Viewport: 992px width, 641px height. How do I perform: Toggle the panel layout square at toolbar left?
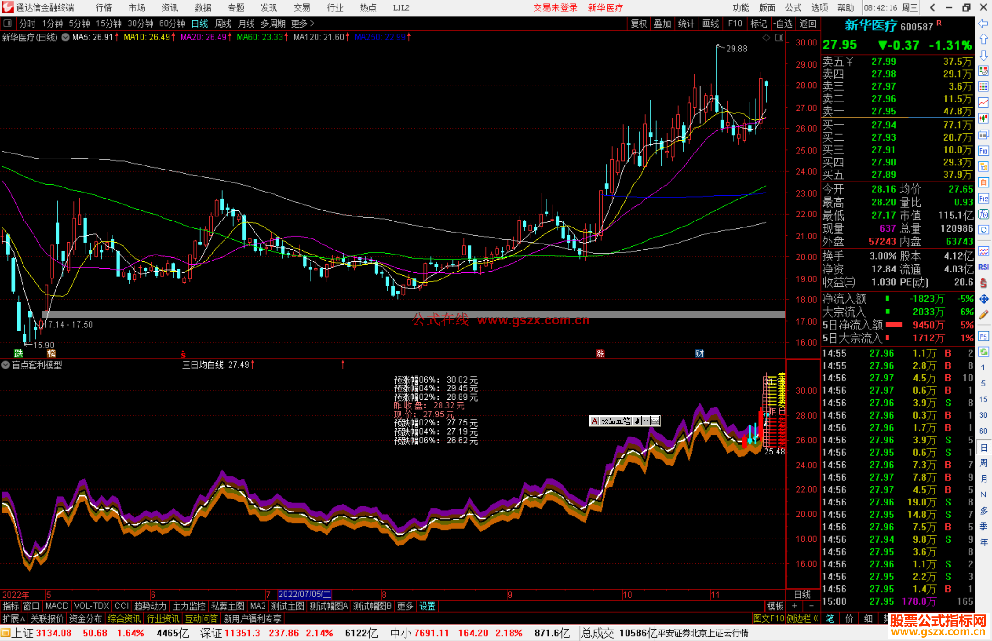pyautogui.click(x=8, y=23)
